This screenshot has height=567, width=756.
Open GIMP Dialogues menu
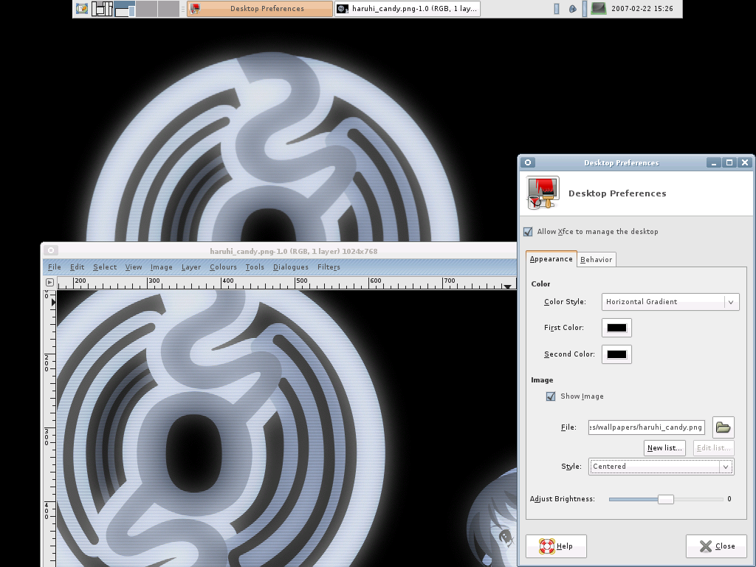tap(290, 267)
